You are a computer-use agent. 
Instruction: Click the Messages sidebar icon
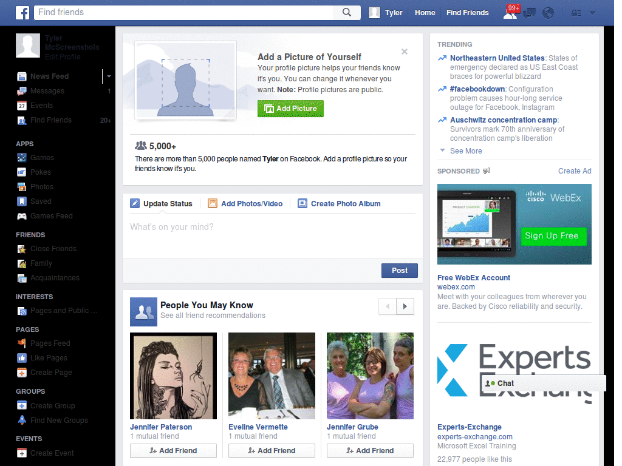pos(22,91)
